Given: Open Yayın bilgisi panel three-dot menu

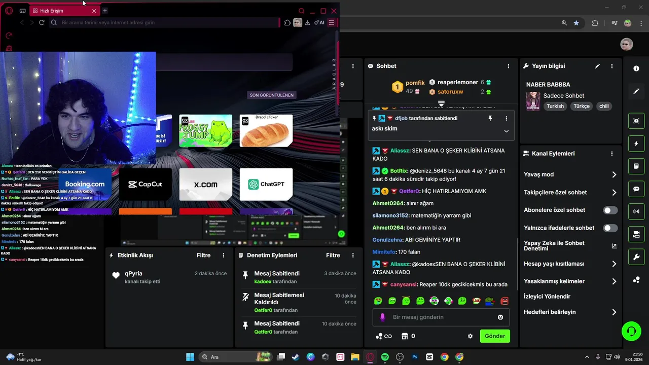Looking at the screenshot, I should point(612,66).
